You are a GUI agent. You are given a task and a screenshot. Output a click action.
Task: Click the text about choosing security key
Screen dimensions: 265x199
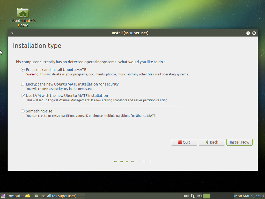click(59, 89)
